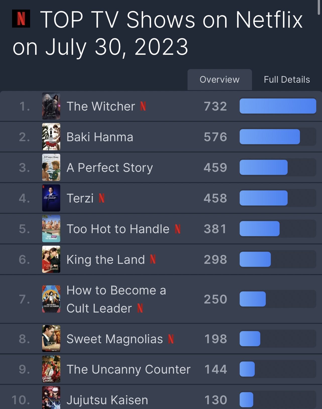Click the Netflix original badge next to The Witcher
The image size is (322, 409).
pos(143,106)
